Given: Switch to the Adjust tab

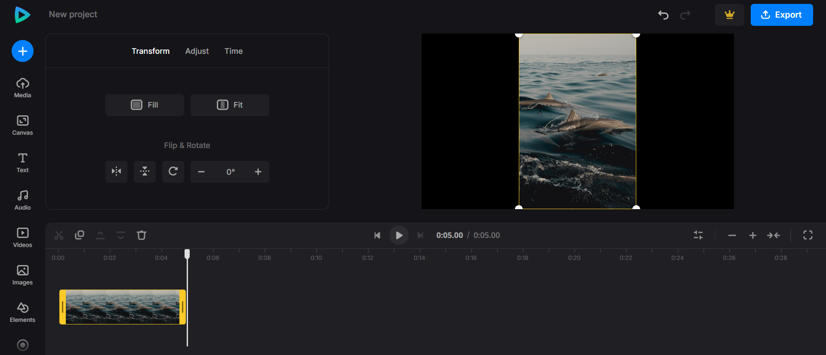Looking at the screenshot, I should tap(197, 51).
